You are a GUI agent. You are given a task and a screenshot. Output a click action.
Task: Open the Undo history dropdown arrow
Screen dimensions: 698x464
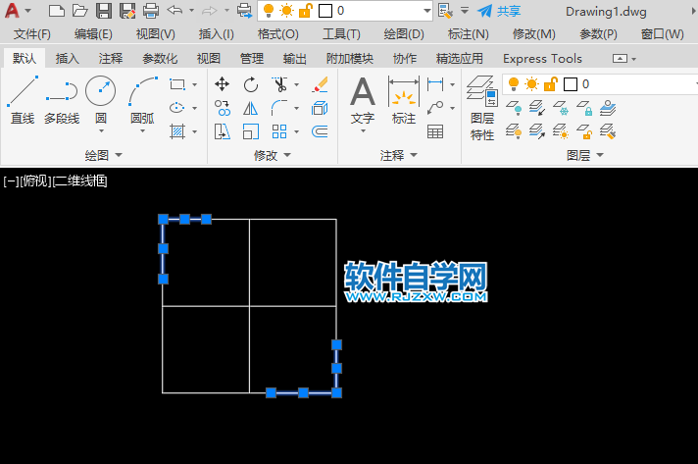click(x=191, y=10)
